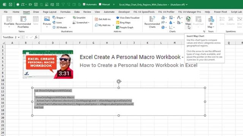Open Recommended Charts

pos(152,22)
